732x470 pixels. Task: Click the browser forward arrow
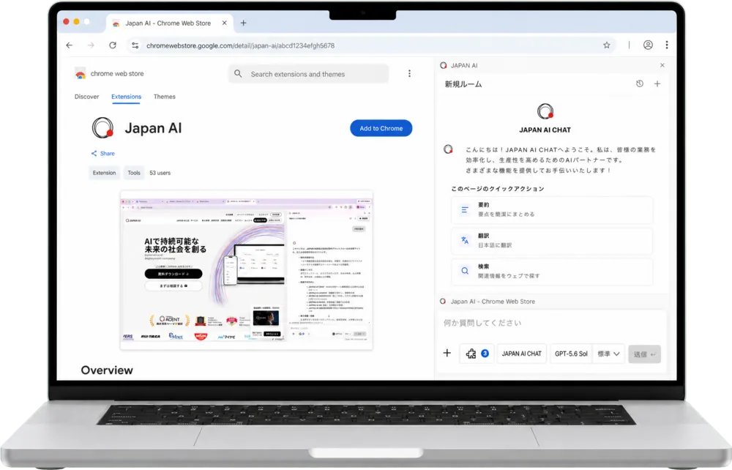(x=91, y=45)
